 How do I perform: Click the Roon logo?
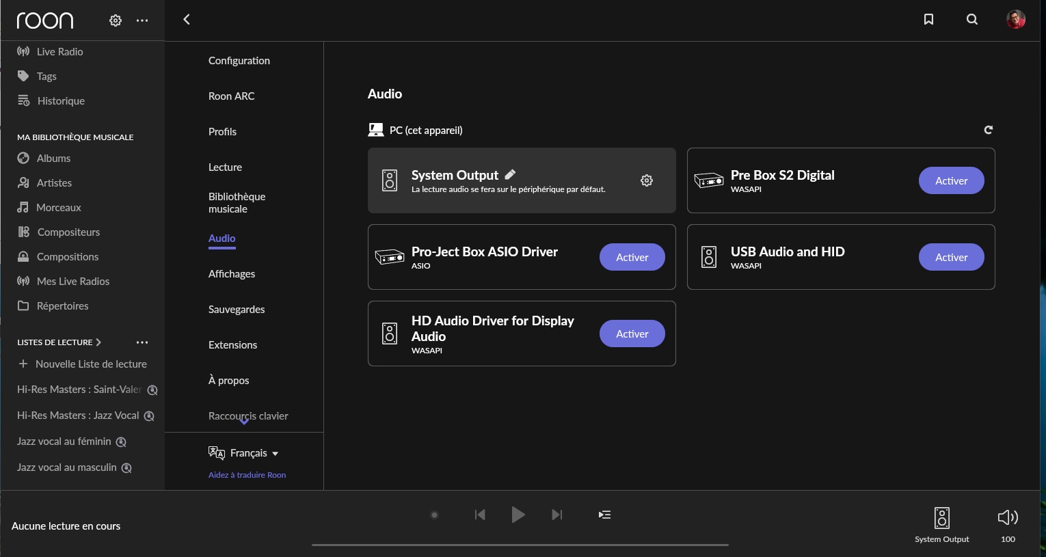[x=45, y=21]
